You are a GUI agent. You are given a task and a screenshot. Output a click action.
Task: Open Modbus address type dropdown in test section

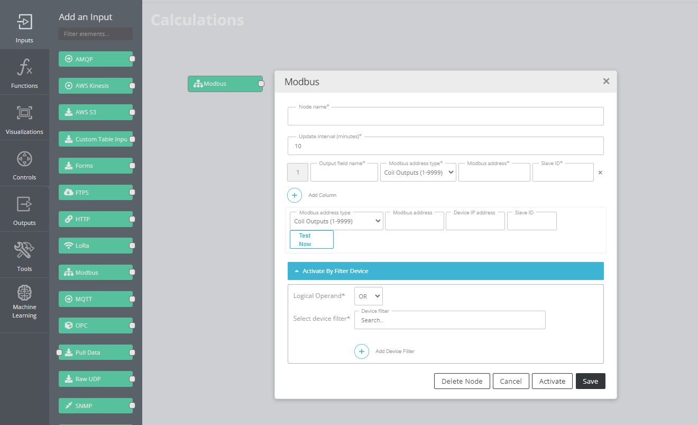(x=337, y=221)
